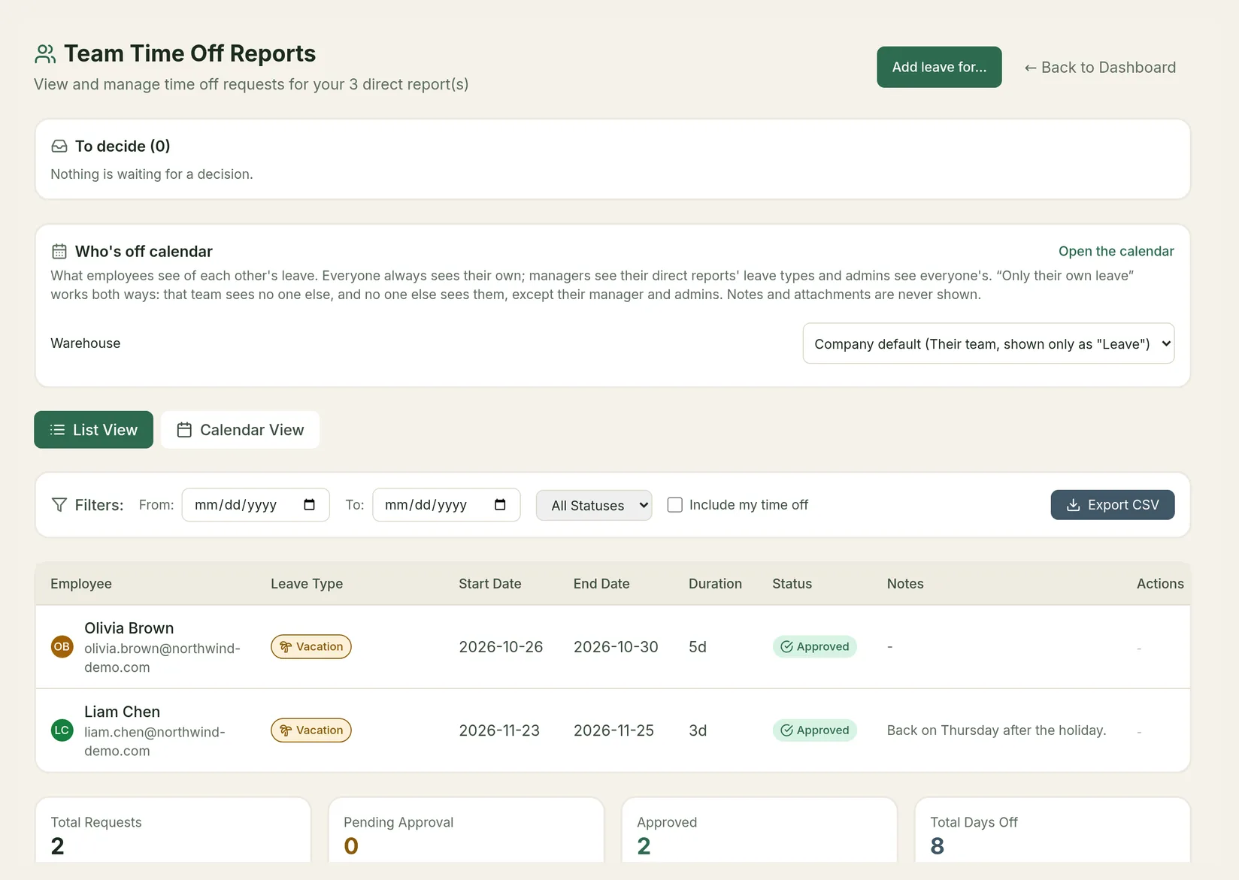Click the name Liam Chen
Image resolution: width=1239 pixels, height=880 pixels.
(x=122, y=712)
